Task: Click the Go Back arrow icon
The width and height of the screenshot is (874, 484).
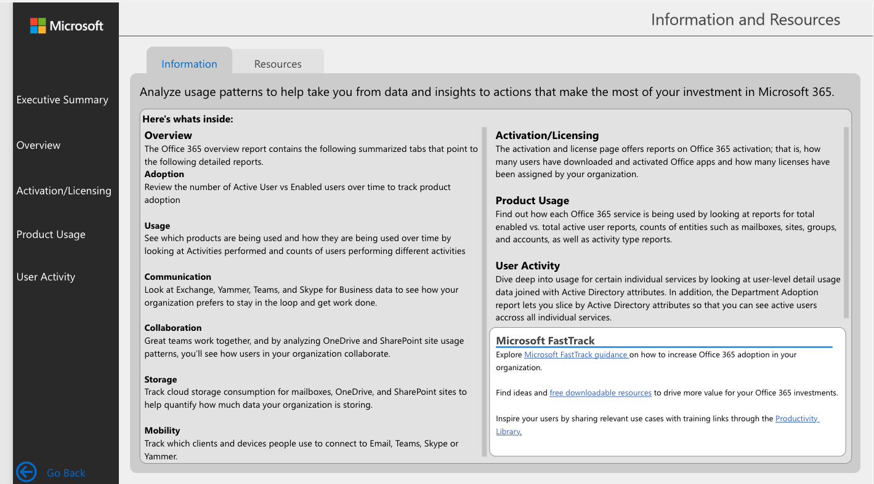Action: coord(26,472)
